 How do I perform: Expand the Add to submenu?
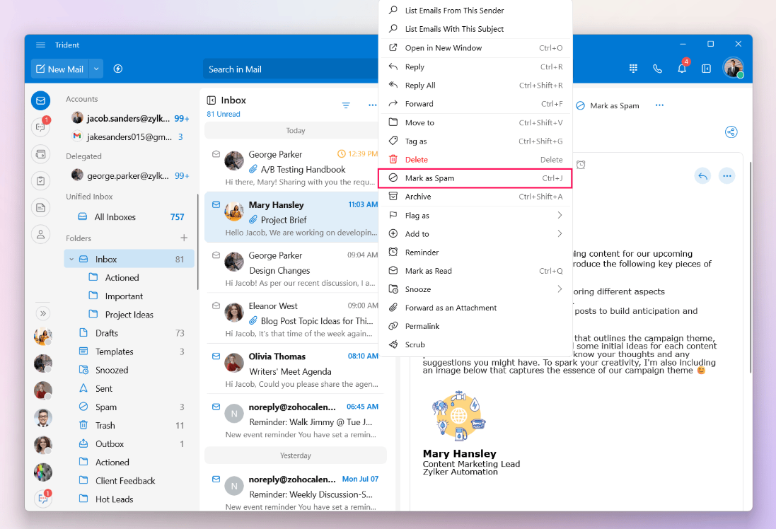475,233
